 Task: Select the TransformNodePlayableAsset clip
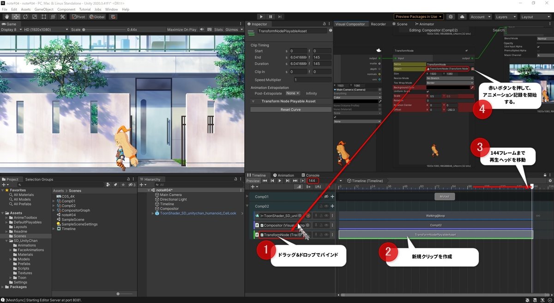click(435, 235)
